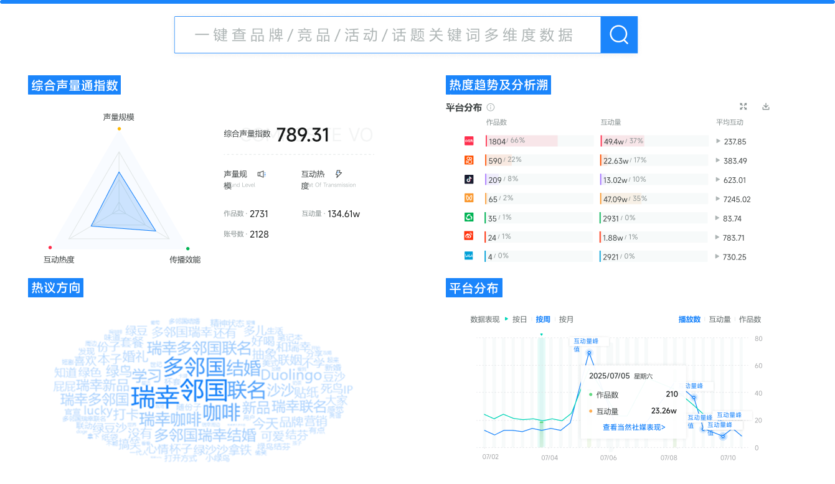Click word Duolingo in the word cloud

tap(291, 375)
